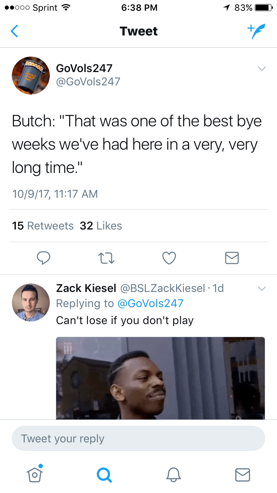Like the tweet with heart icon
Screen dimensions: 277x493
click(169, 258)
